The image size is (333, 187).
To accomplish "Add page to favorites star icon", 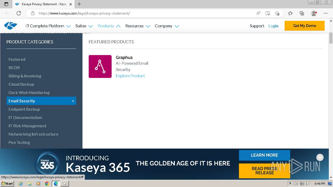I will (277, 13).
